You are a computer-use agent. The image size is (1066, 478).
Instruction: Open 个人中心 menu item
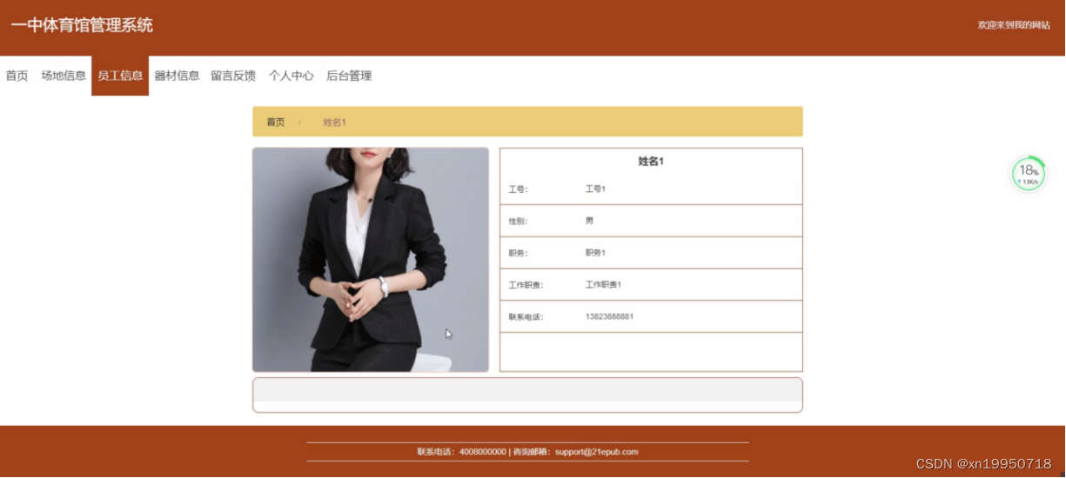292,76
